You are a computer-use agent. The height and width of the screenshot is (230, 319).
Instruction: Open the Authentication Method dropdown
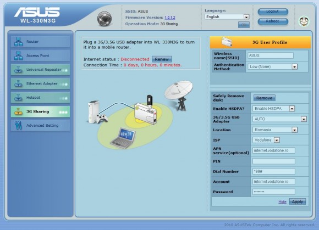pyautogui.click(x=272, y=66)
